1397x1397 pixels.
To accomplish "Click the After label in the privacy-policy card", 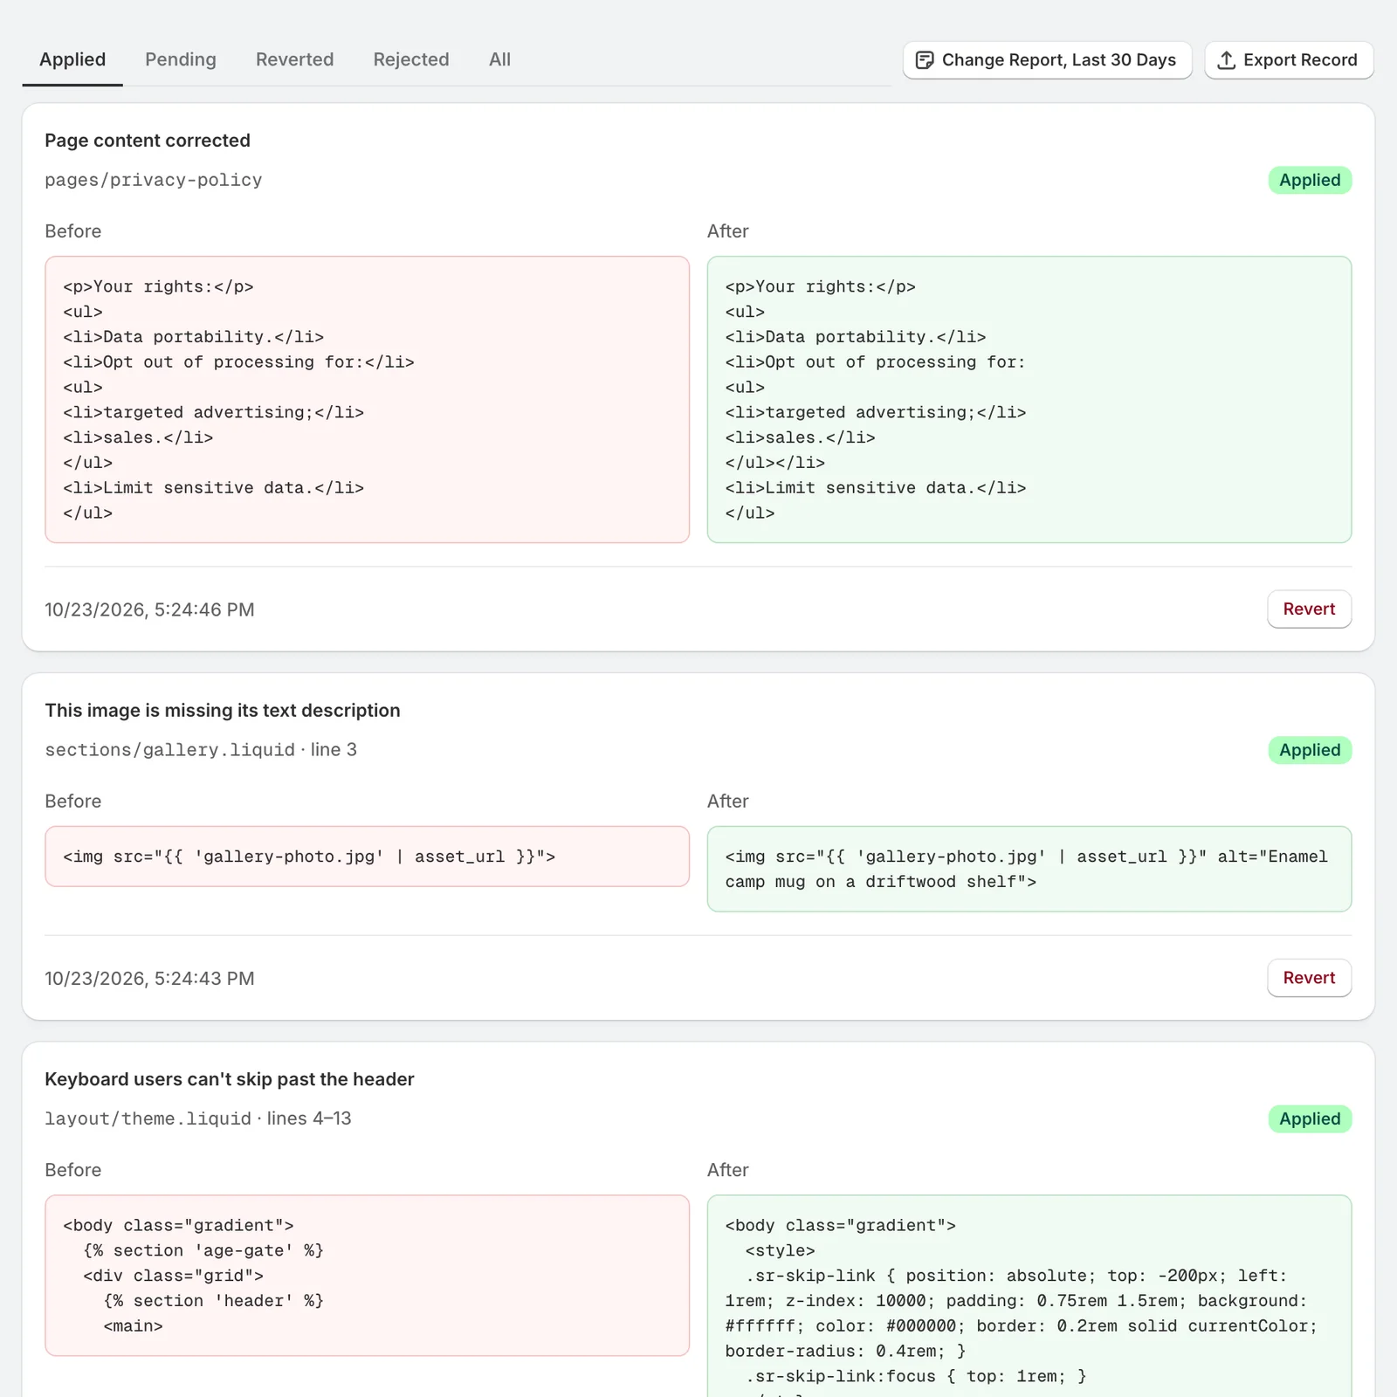I will (728, 231).
